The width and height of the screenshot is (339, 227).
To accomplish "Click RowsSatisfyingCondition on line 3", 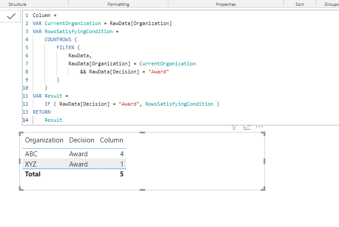I will pyautogui.click(x=79, y=31).
